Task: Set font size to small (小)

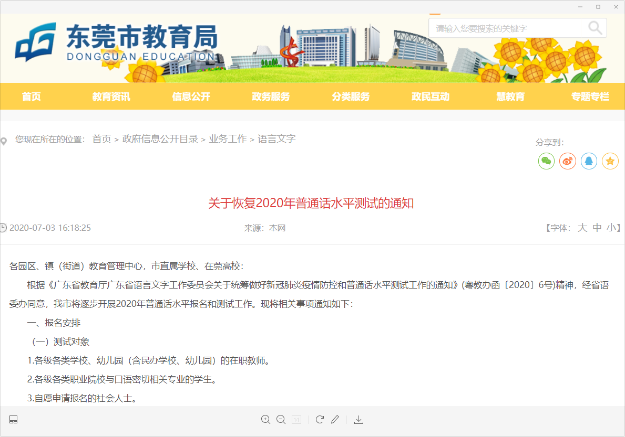Action: [x=611, y=228]
